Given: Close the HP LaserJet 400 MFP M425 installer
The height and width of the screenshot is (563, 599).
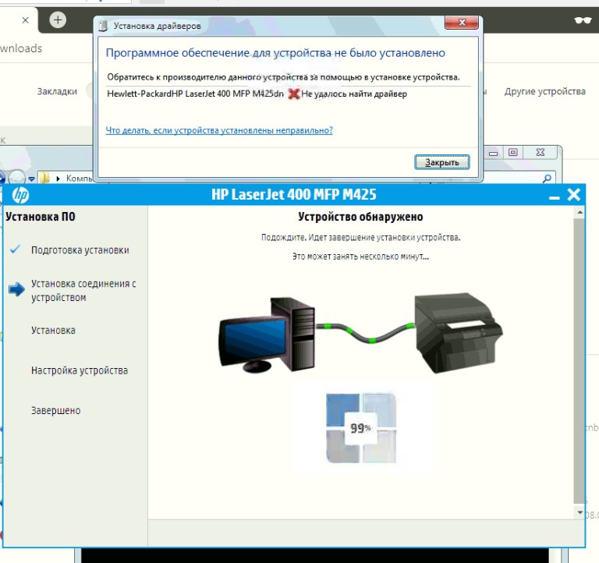Looking at the screenshot, I should [574, 194].
